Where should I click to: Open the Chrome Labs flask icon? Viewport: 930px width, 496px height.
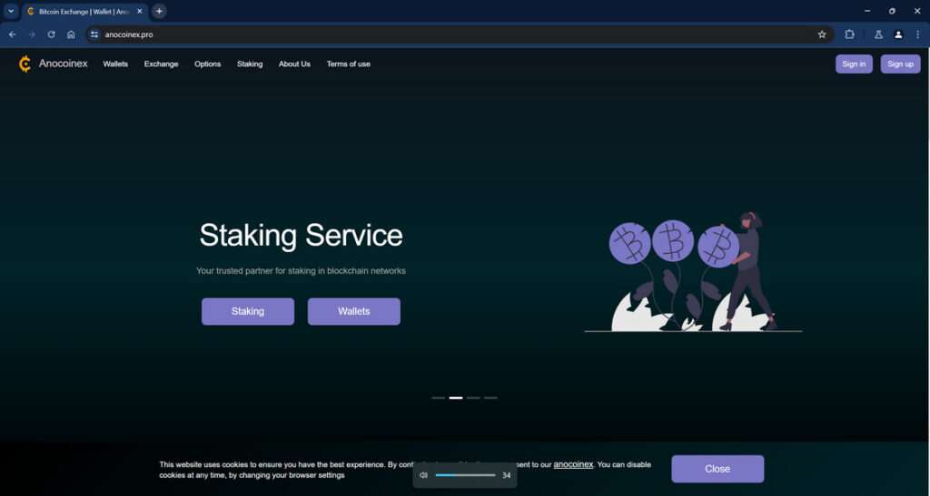pos(878,34)
